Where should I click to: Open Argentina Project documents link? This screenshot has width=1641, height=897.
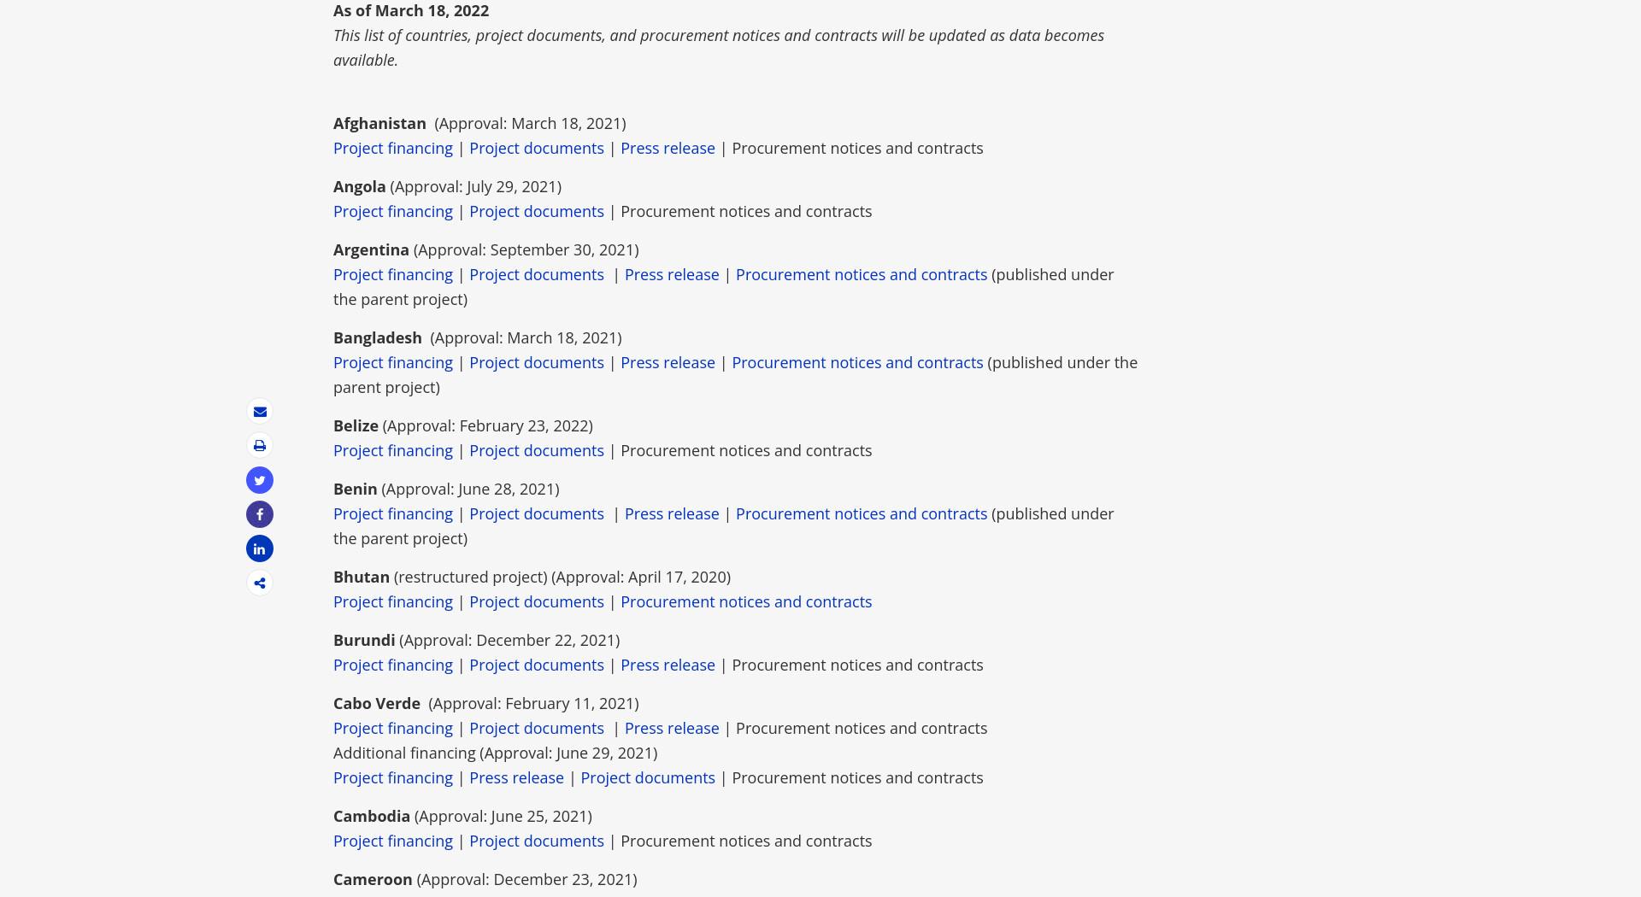537,274
